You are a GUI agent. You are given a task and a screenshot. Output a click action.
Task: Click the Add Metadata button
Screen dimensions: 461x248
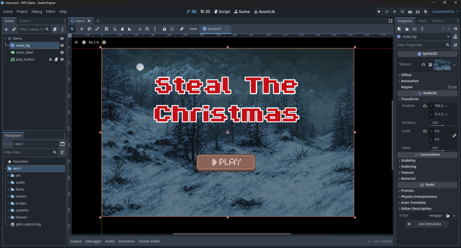point(427,224)
